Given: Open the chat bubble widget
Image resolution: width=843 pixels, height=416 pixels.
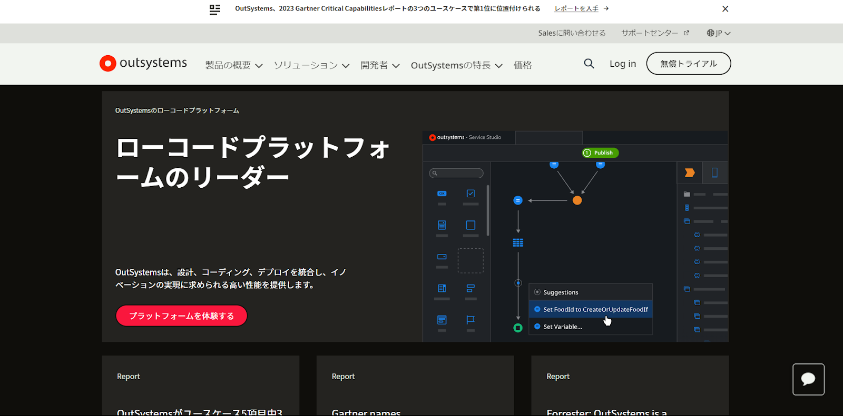Looking at the screenshot, I should 808,379.
